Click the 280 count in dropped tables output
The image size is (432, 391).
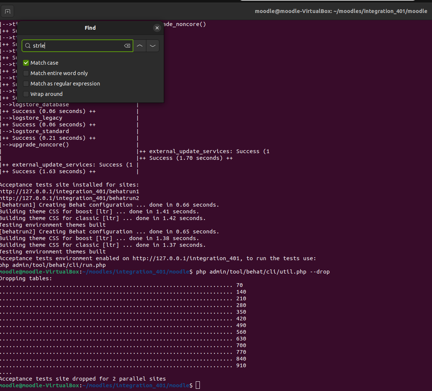[x=241, y=306]
